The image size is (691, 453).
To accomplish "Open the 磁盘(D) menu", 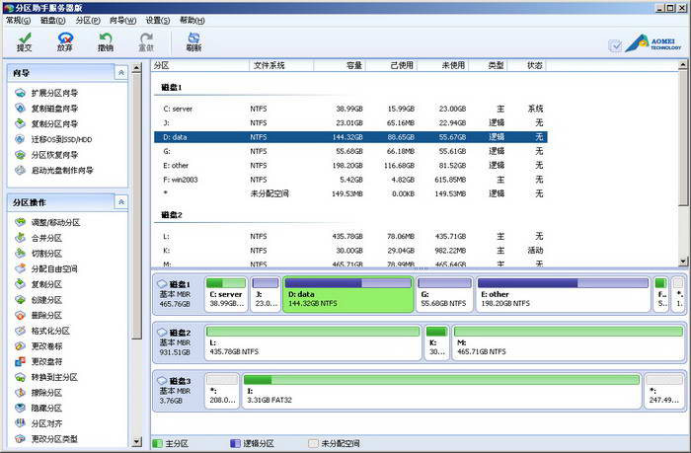I will [x=53, y=20].
